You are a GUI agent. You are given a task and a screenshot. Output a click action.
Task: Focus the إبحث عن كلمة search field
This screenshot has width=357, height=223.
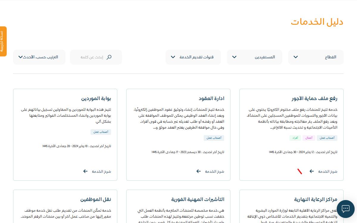pos(96,57)
